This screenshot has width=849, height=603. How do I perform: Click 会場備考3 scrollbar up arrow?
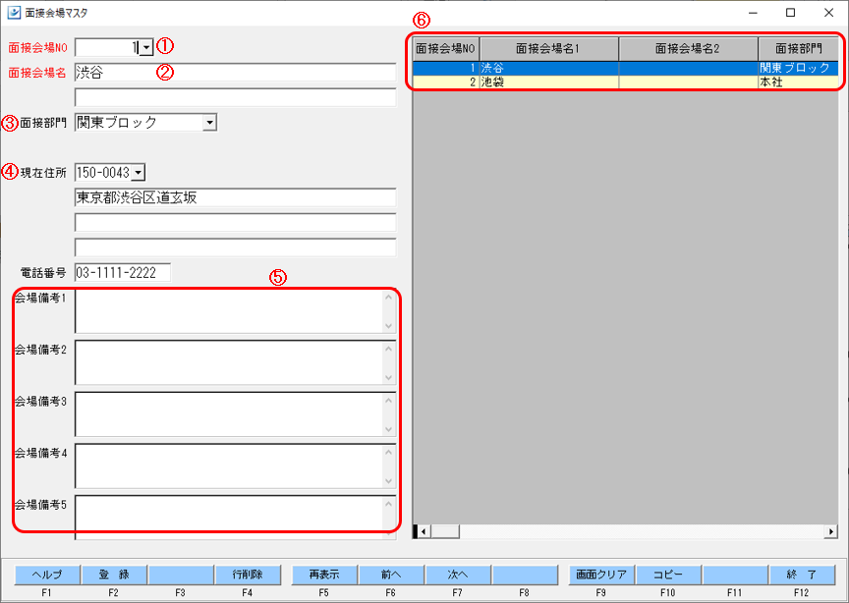[389, 400]
